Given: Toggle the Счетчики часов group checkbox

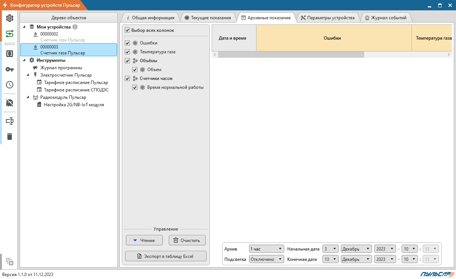Looking at the screenshot, I should coord(127,78).
